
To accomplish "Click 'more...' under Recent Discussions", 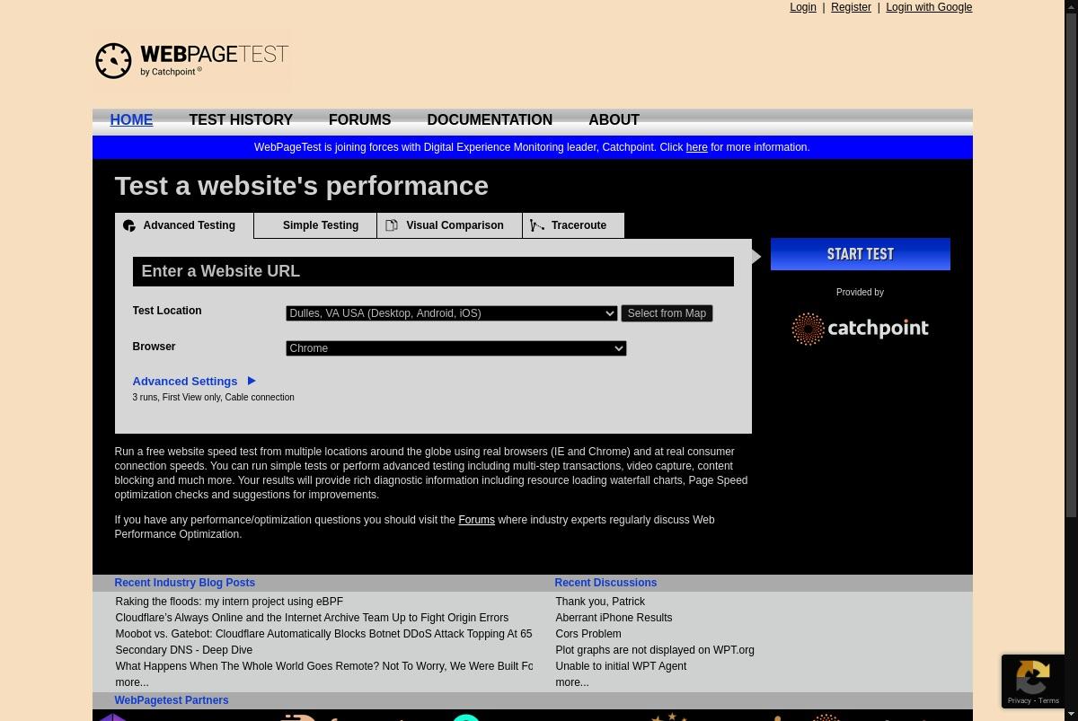I will coord(572,682).
